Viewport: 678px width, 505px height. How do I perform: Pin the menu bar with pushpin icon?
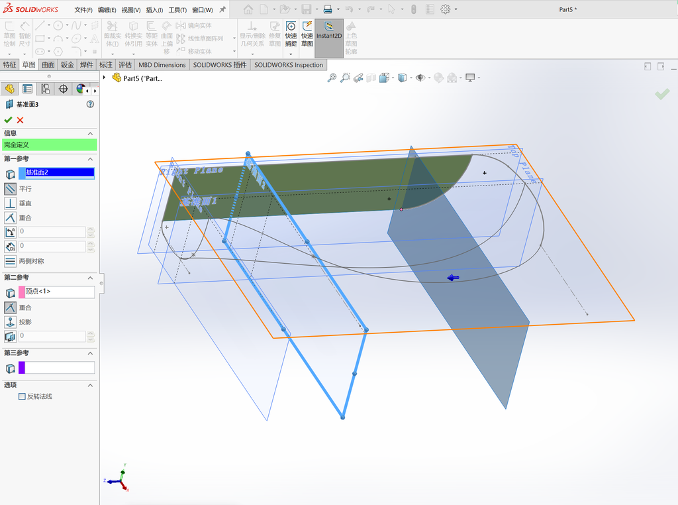pos(222,9)
